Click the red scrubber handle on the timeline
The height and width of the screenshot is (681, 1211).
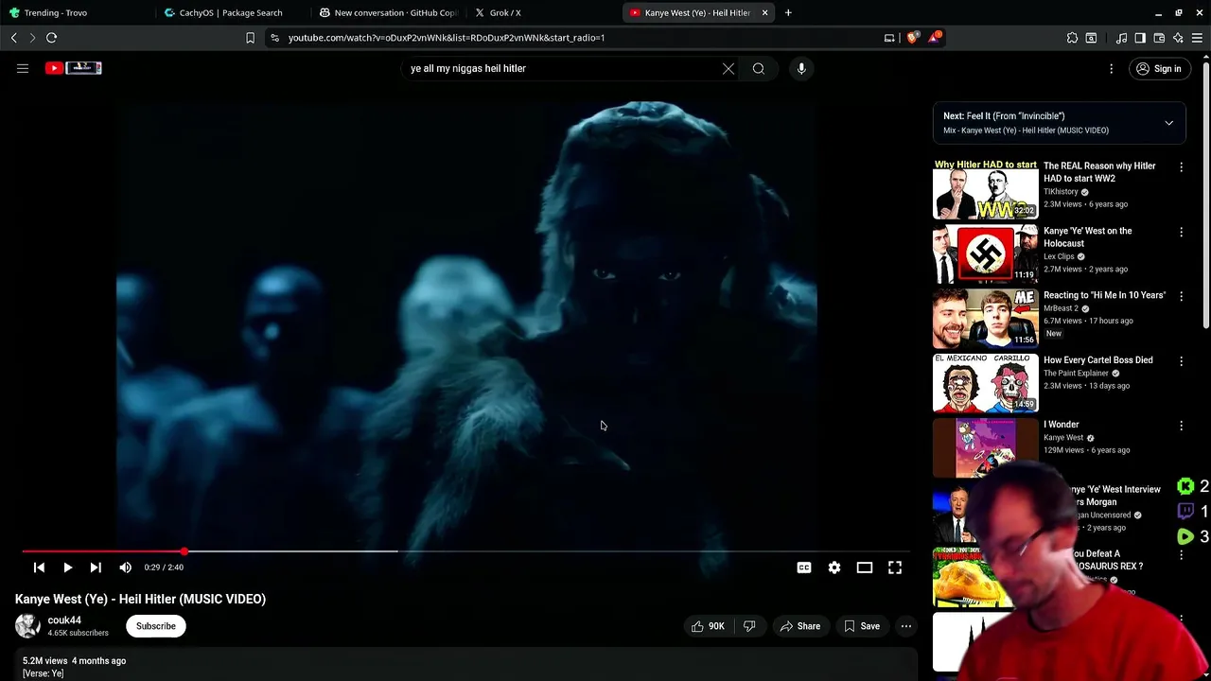click(x=184, y=550)
